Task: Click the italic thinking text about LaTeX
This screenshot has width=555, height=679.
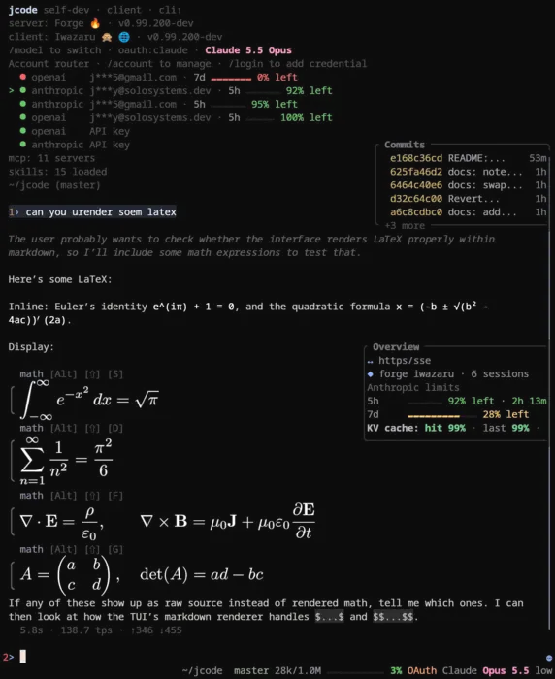Action: click(251, 245)
